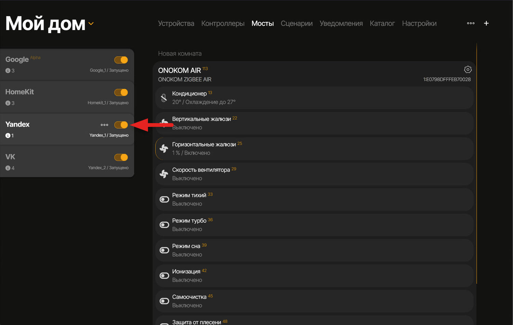Click the plus icon in top bar
Image resolution: width=513 pixels, height=325 pixels.
point(486,23)
